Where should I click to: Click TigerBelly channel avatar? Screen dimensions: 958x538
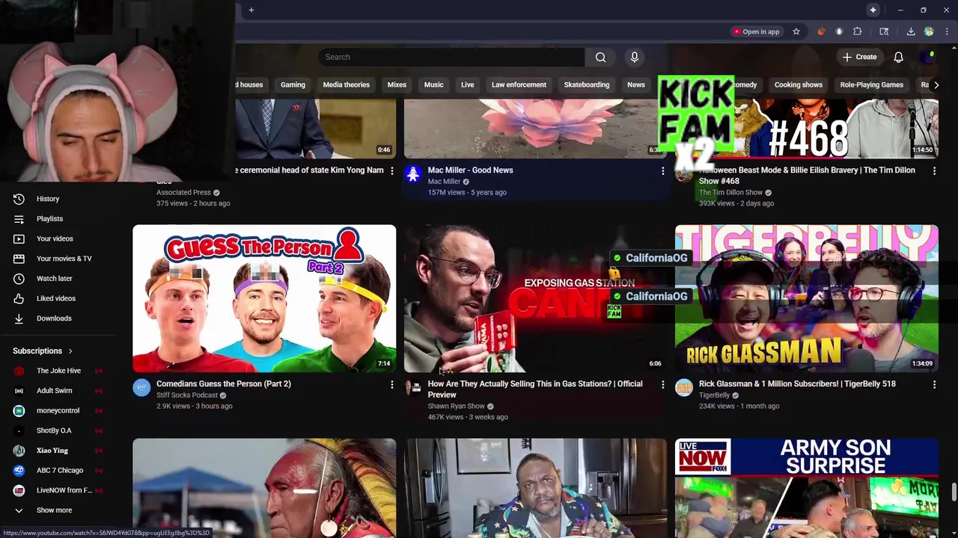(x=684, y=387)
